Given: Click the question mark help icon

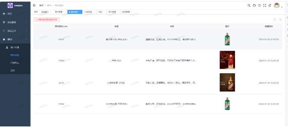Looking at the screenshot, I should [259, 5].
